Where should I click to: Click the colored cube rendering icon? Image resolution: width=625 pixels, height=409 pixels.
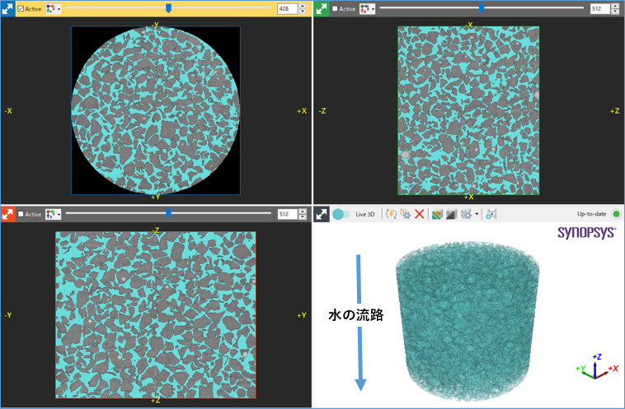(437, 214)
